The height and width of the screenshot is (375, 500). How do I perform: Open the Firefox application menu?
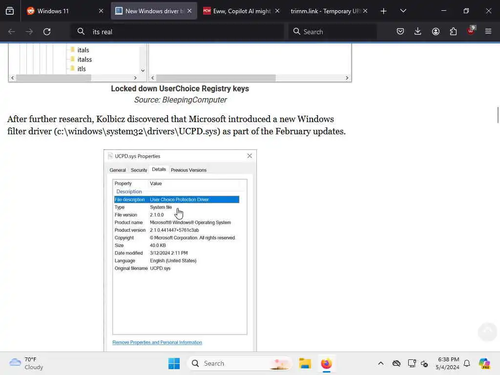tap(488, 31)
